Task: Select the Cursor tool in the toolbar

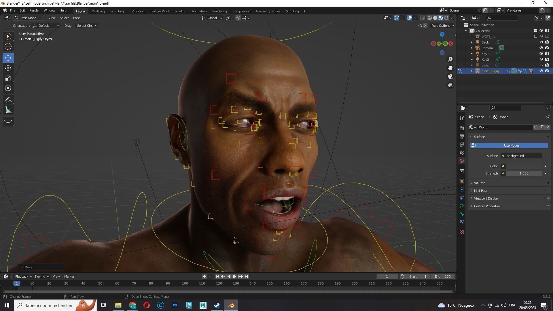Action: [x=8, y=46]
